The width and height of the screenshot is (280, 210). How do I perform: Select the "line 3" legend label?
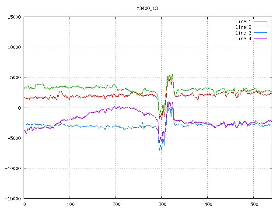[x=244, y=33]
